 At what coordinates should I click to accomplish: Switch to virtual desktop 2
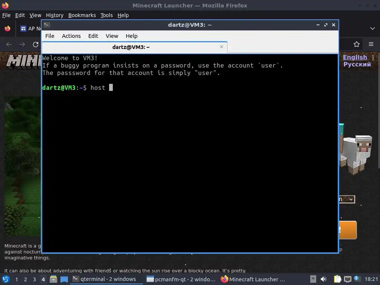point(26,279)
